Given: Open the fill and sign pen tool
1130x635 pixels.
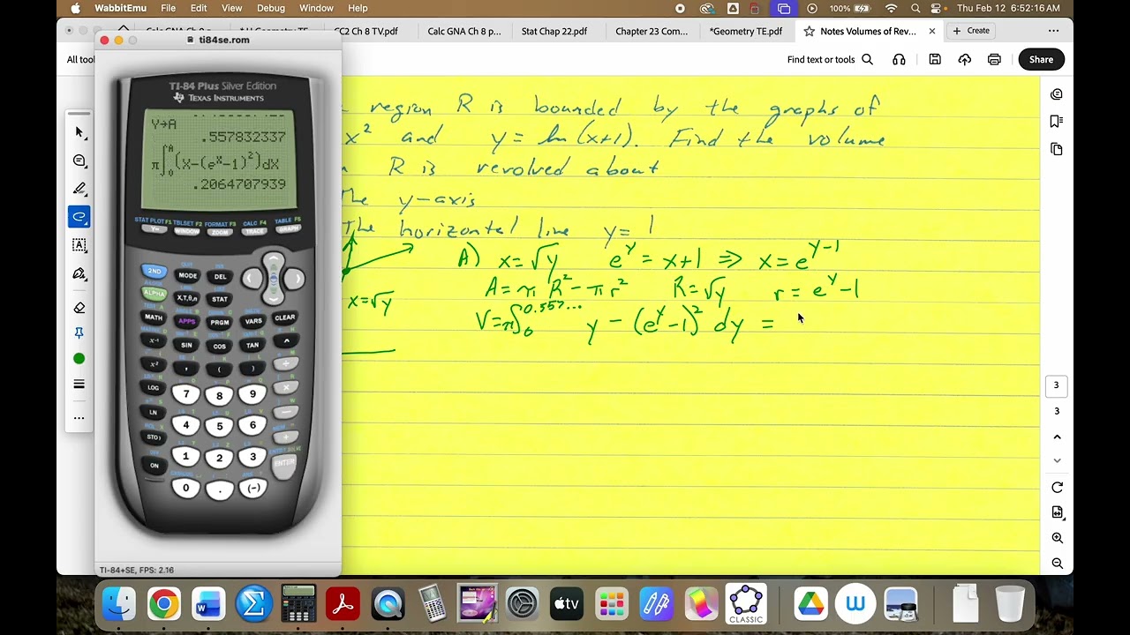Looking at the screenshot, I should point(79,273).
